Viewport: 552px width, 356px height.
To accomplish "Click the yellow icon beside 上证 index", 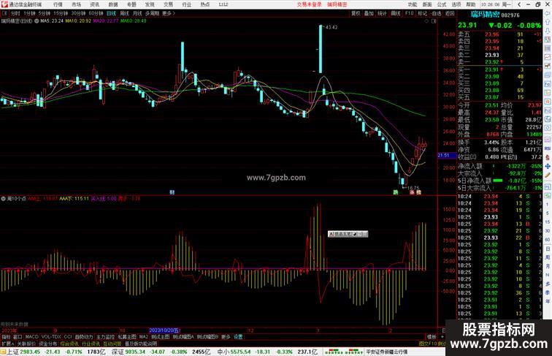I will pyautogui.click(x=3, y=352).
